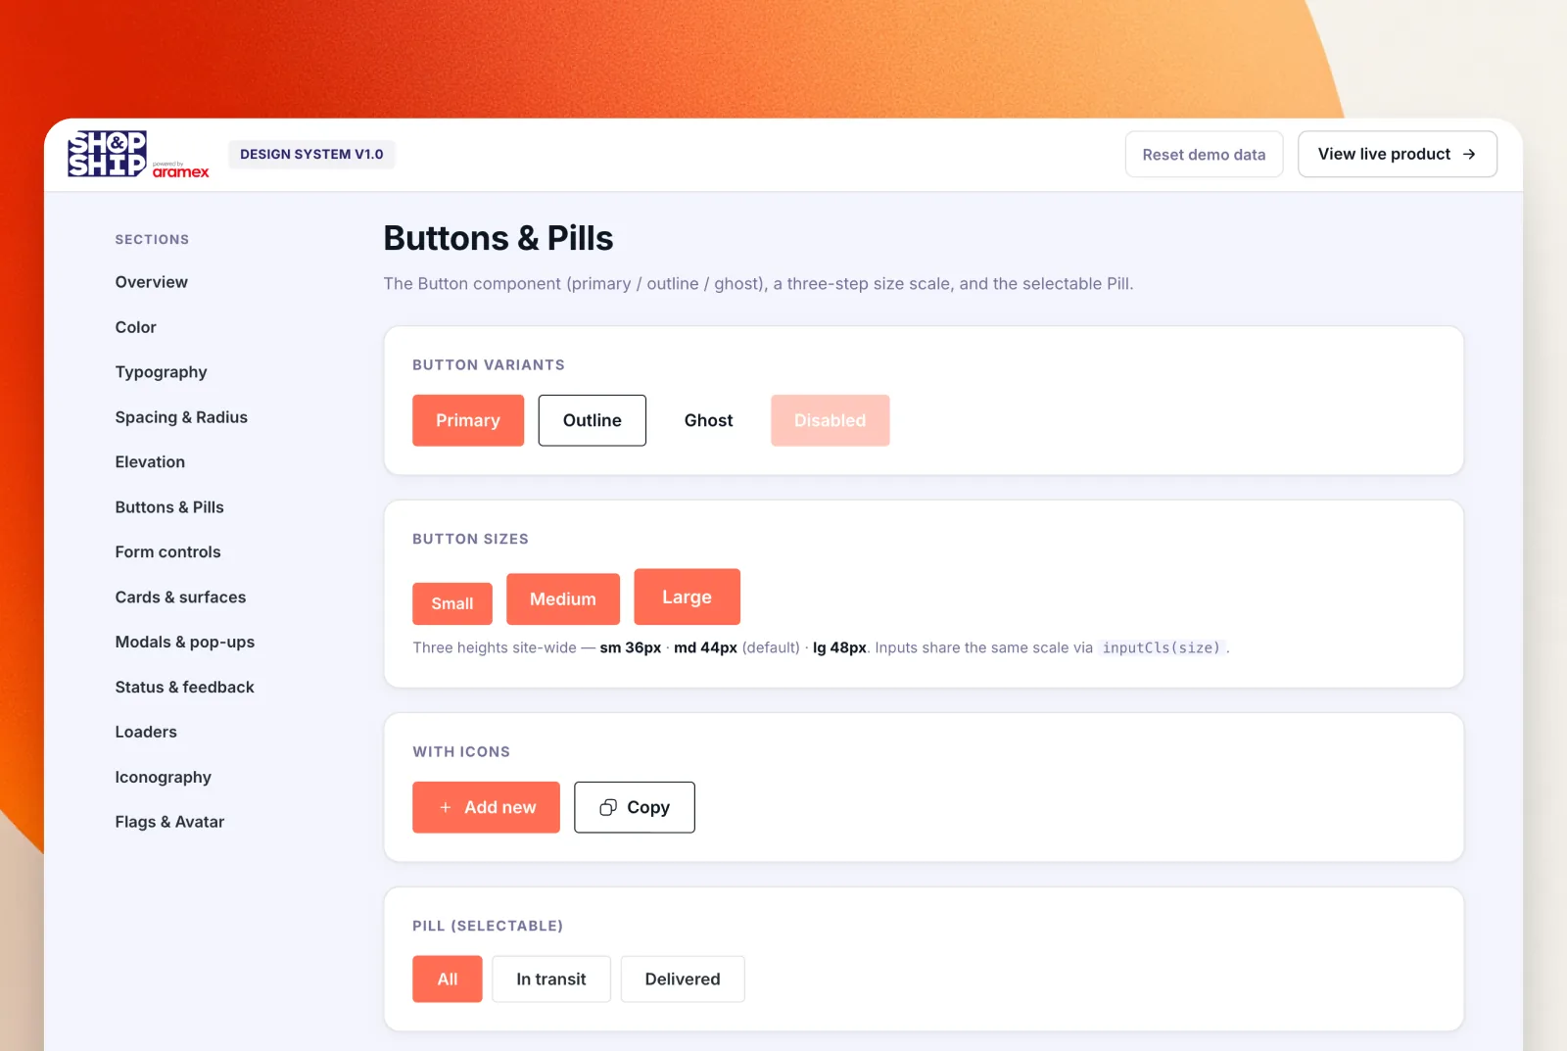The height and width of the screenshot is (1051, 1567).
Task: Navigate to Form controls section
Action: coord(168,551)
